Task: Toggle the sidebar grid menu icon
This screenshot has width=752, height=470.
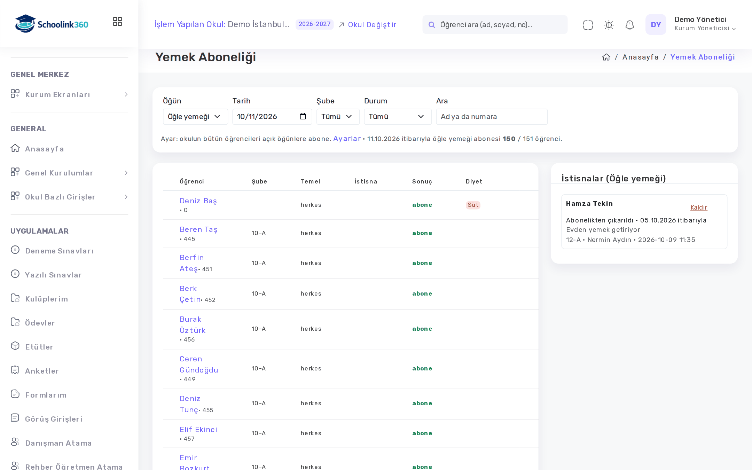Action: click(117, 22)
